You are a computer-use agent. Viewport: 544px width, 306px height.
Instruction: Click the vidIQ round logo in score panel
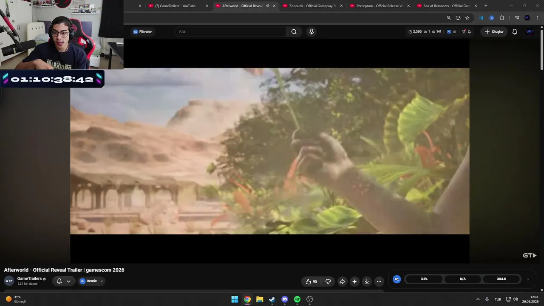pos(397,279)
